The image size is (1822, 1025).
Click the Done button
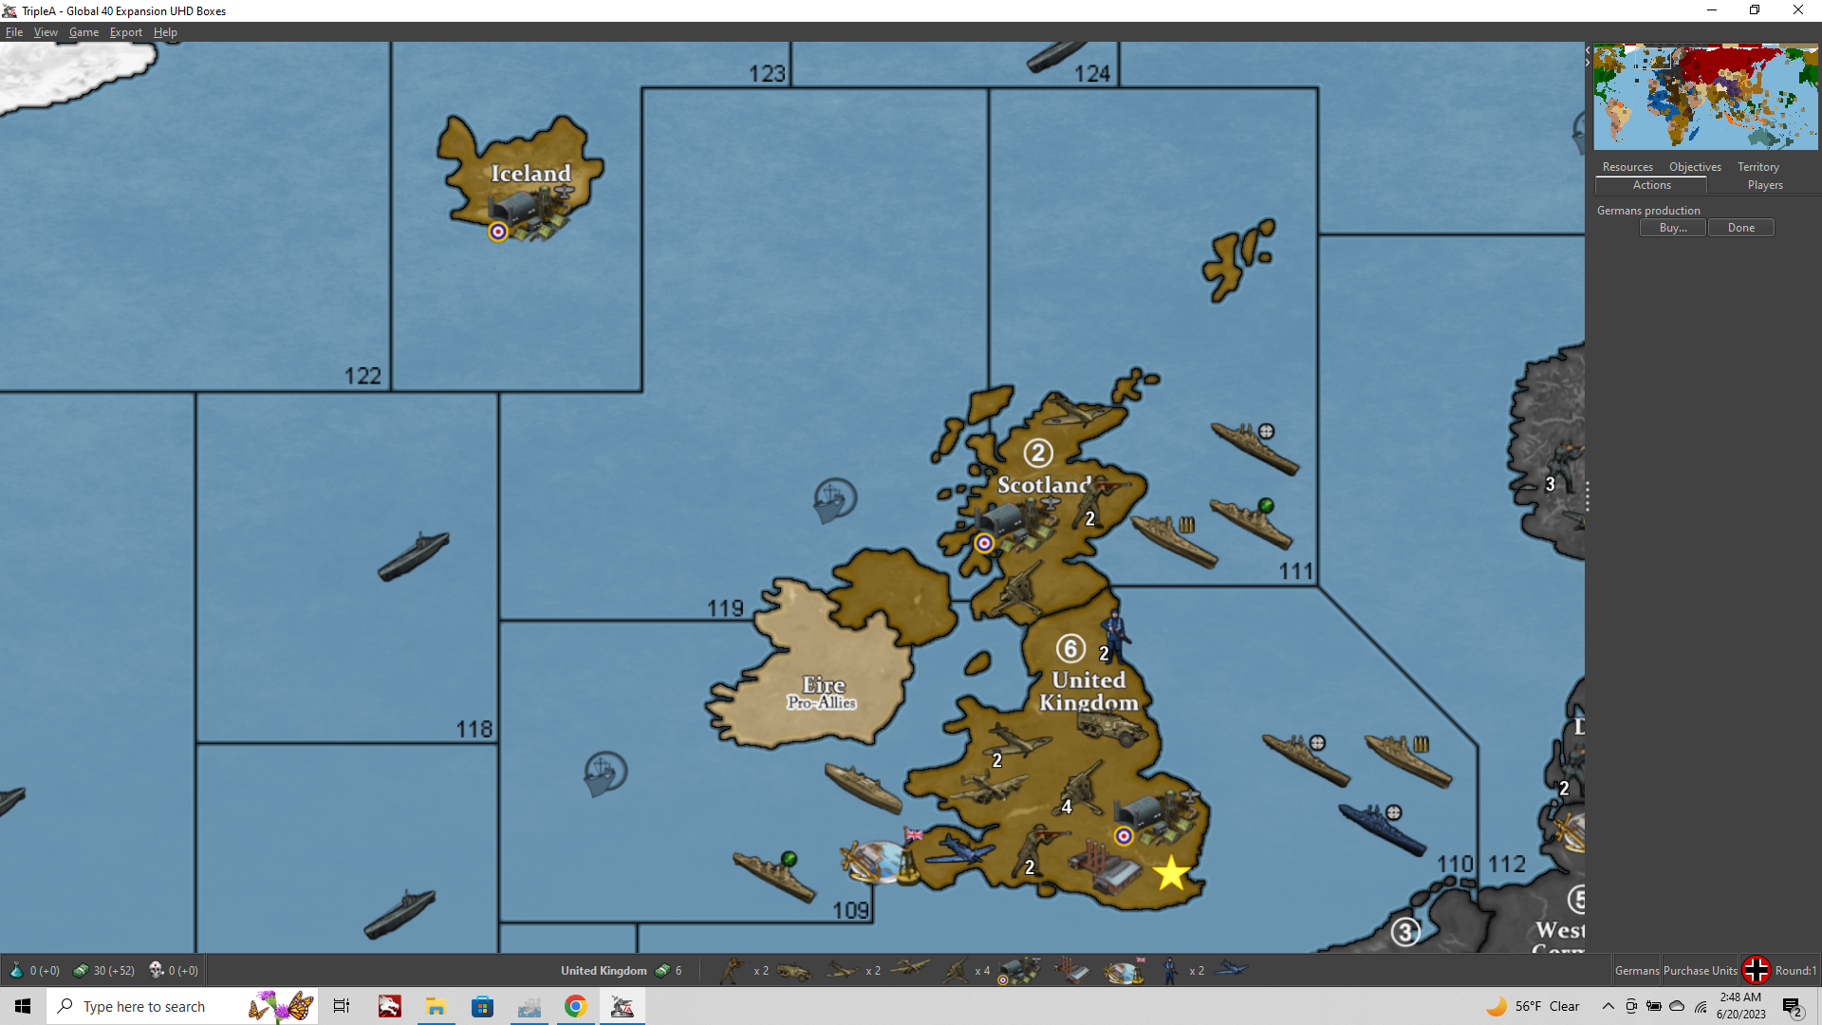coord(1741,228)
